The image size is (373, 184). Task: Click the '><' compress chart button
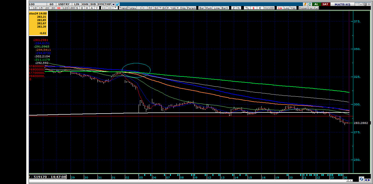104,8
